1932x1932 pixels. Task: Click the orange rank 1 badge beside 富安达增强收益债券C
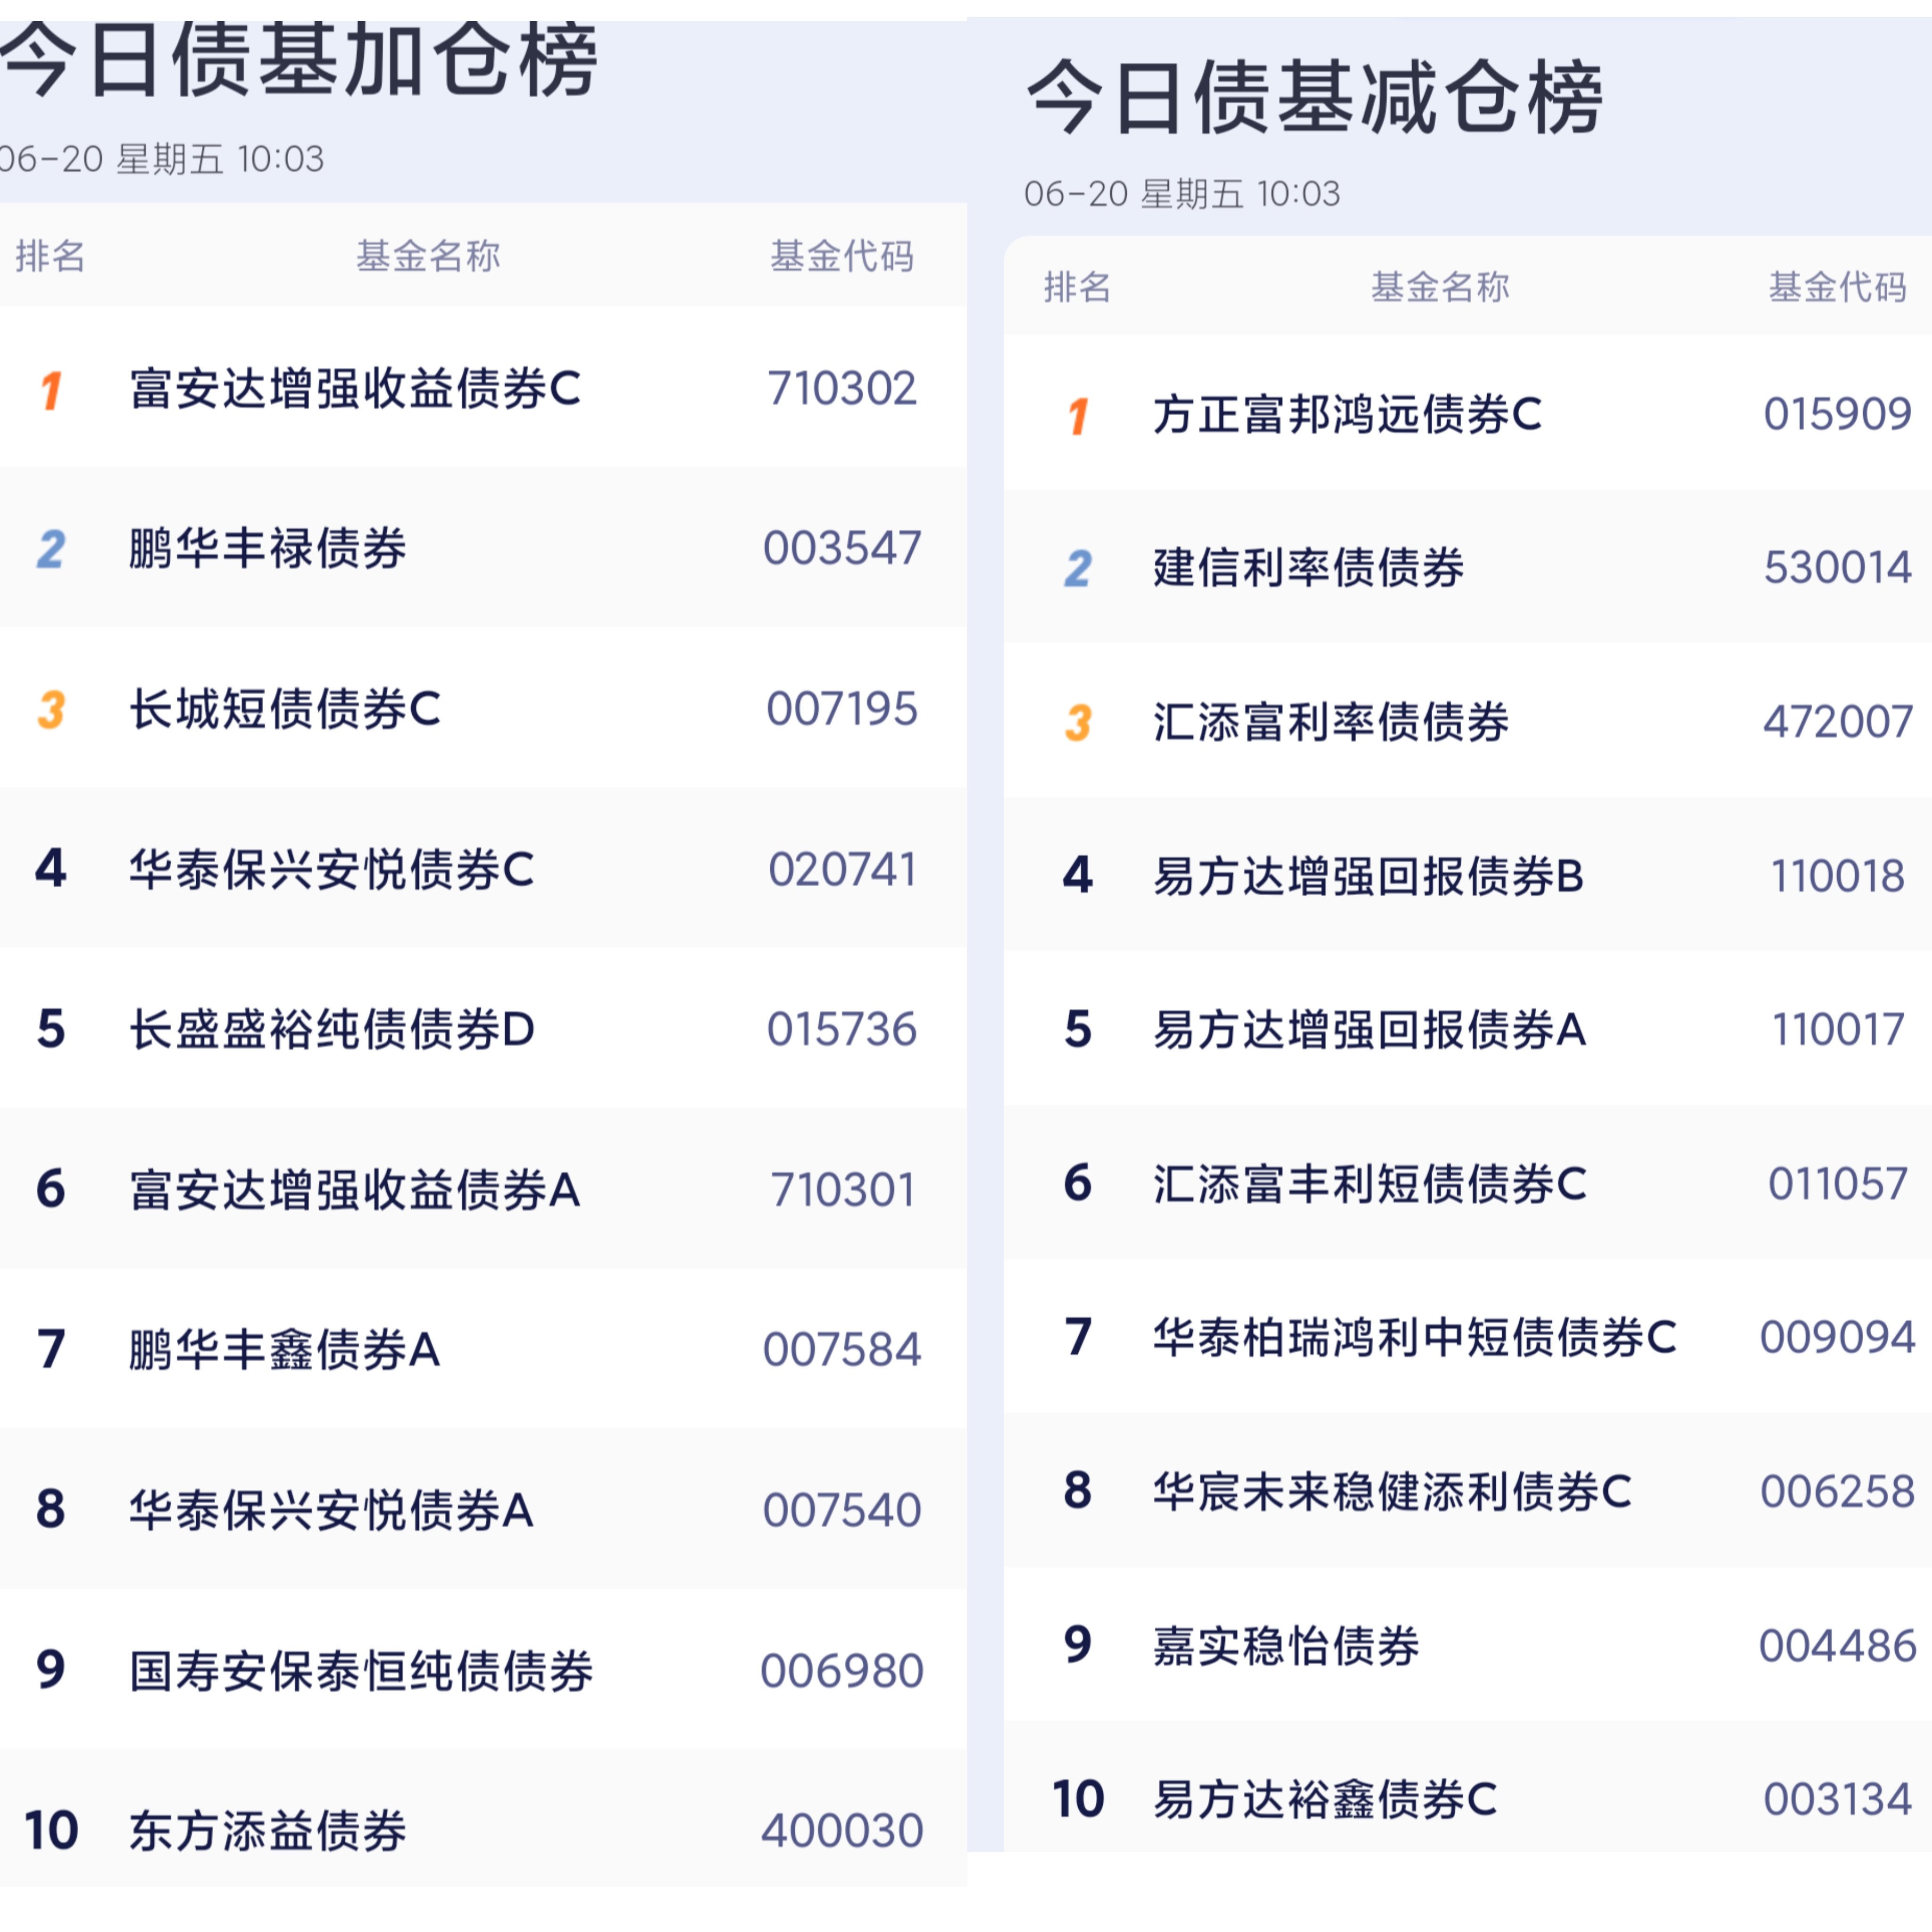pyautogui.click(x=51, y=390)
